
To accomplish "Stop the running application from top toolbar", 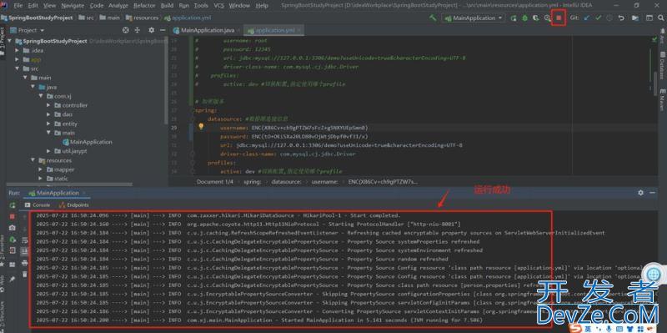I will click(559, 18).
